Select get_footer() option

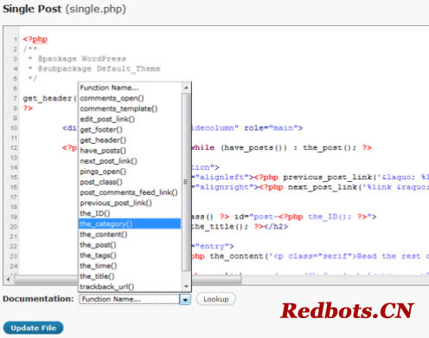coord(130,130)
